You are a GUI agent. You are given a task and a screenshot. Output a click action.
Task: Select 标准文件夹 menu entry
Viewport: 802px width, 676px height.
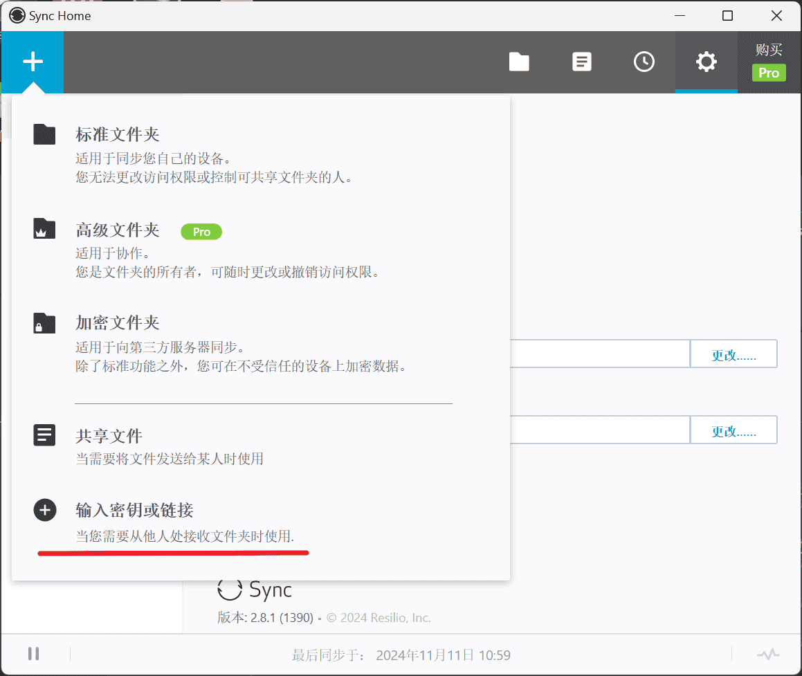[x=117, y=134]
